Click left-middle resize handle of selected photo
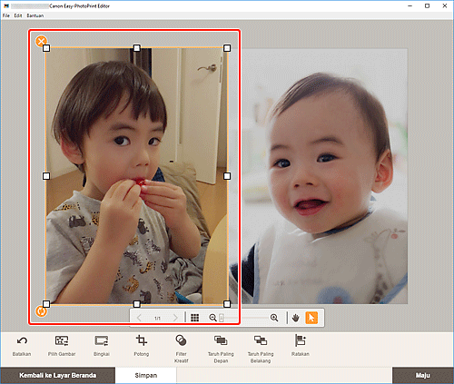 (46, 176)
